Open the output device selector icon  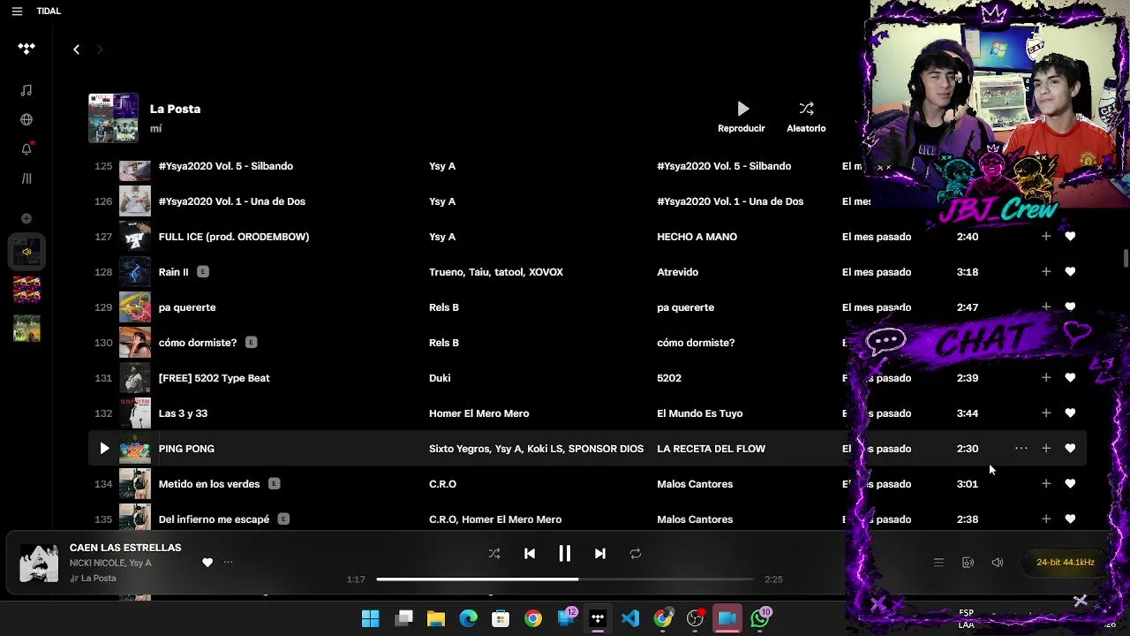coord(968,563)
